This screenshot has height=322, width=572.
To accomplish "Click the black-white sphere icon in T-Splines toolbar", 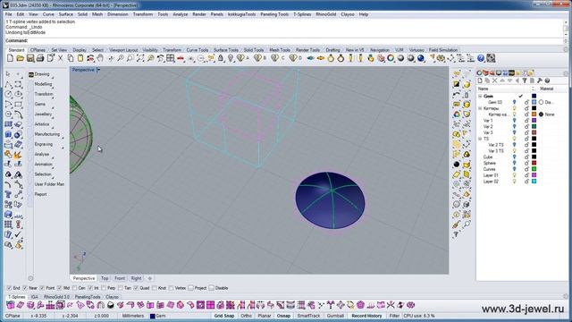I will tap(110, 305).
